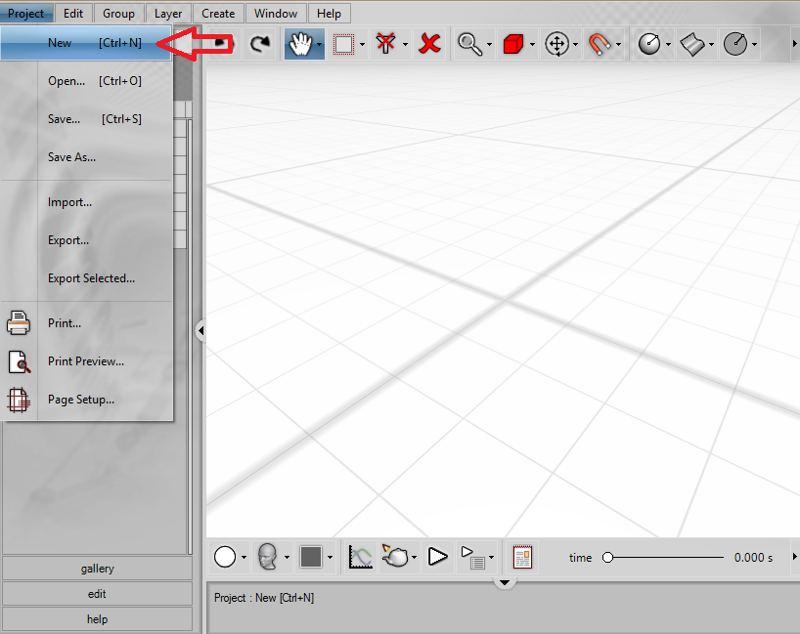Screen dimensions: 800x634
Task: Click the printer icon in Project menu
Action: [x=19, y=323]
